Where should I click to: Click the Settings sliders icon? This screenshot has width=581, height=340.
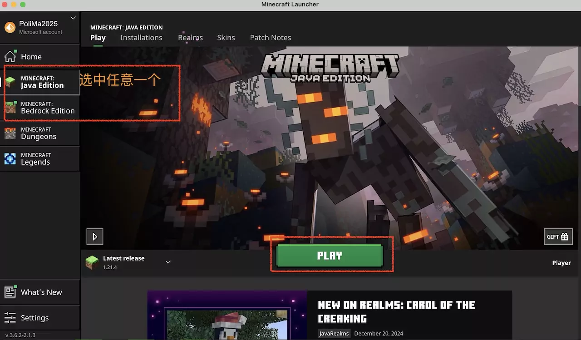(x=10, y=318)
